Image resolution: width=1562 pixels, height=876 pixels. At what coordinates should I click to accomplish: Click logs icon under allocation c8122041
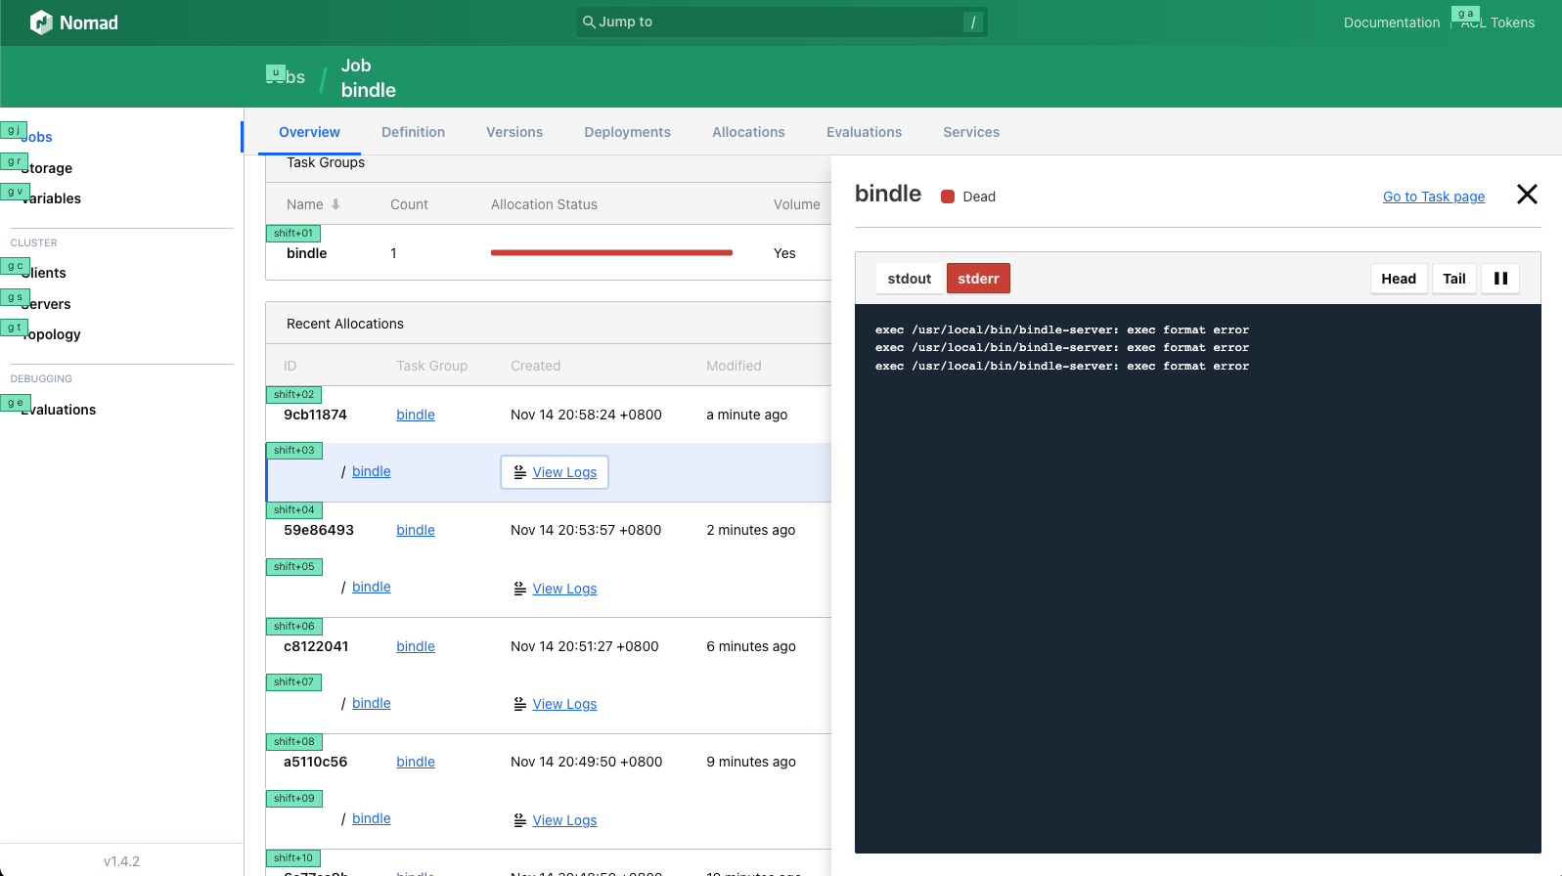[520, 704]
